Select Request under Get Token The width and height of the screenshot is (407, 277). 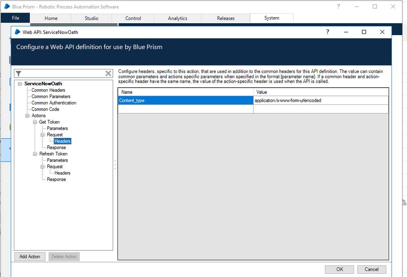[x=55, y=135]
